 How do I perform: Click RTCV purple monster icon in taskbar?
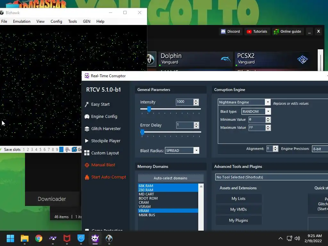(95, 238)
